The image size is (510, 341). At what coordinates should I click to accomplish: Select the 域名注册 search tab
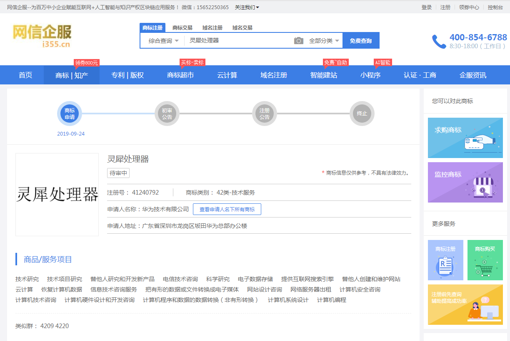click(x=212, y=27)
